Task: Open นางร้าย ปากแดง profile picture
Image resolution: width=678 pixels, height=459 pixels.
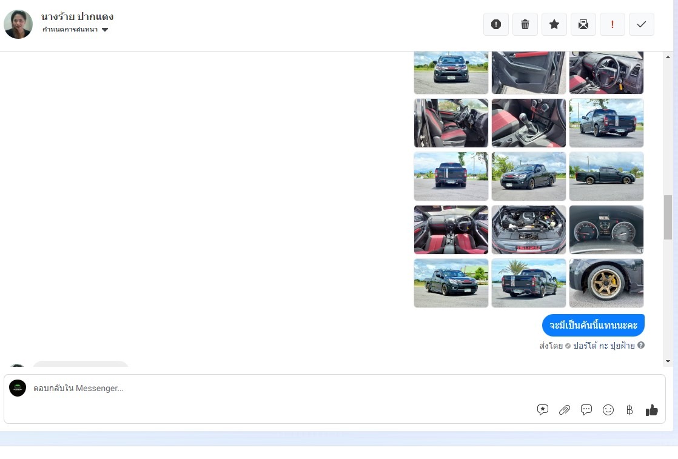Action: tap(18, 24)
